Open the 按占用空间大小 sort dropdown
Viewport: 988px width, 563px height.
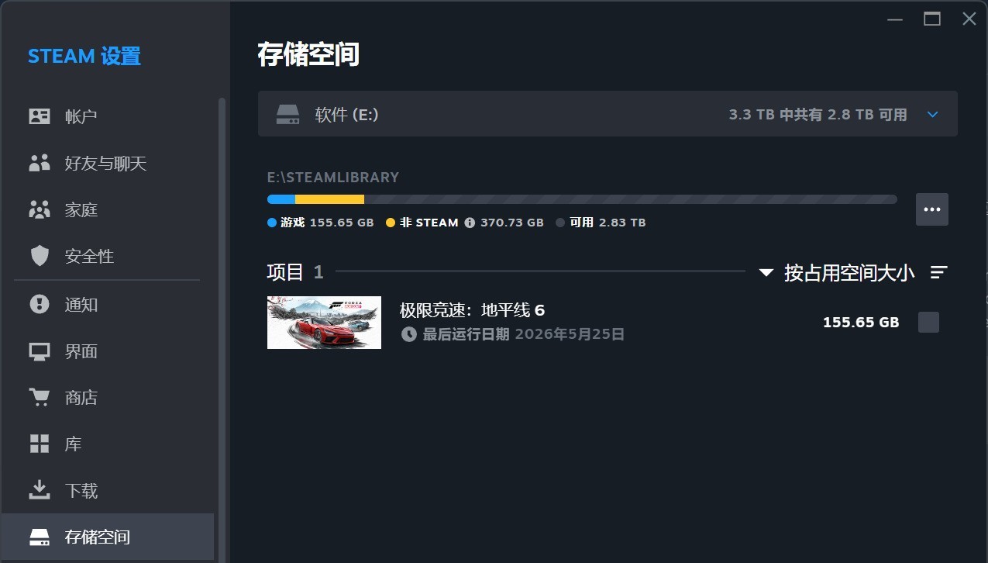pyautogui.click(x=837, y=272)
